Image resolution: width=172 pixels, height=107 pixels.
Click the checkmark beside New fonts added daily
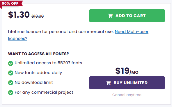[x=11, y=73]
